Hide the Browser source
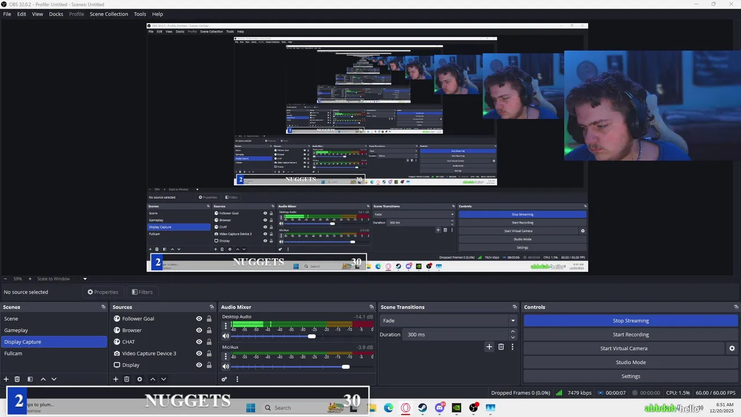 point(199,330)
